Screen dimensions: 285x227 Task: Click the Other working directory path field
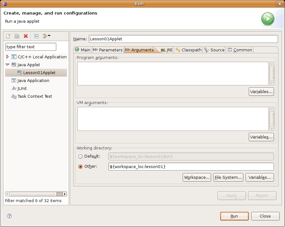tap(191, 166)
